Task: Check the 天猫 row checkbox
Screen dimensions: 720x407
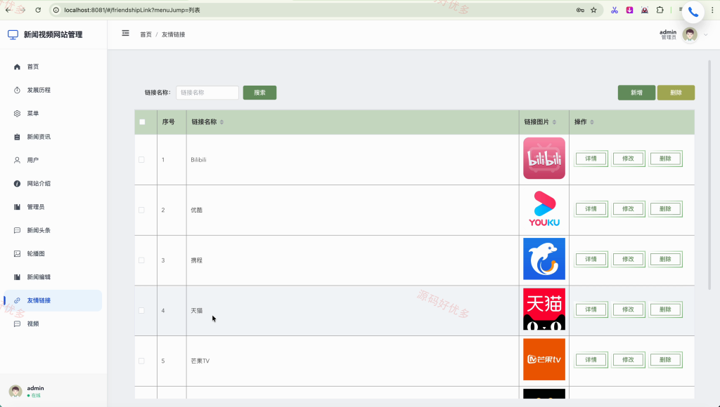Action: [141, 311]
